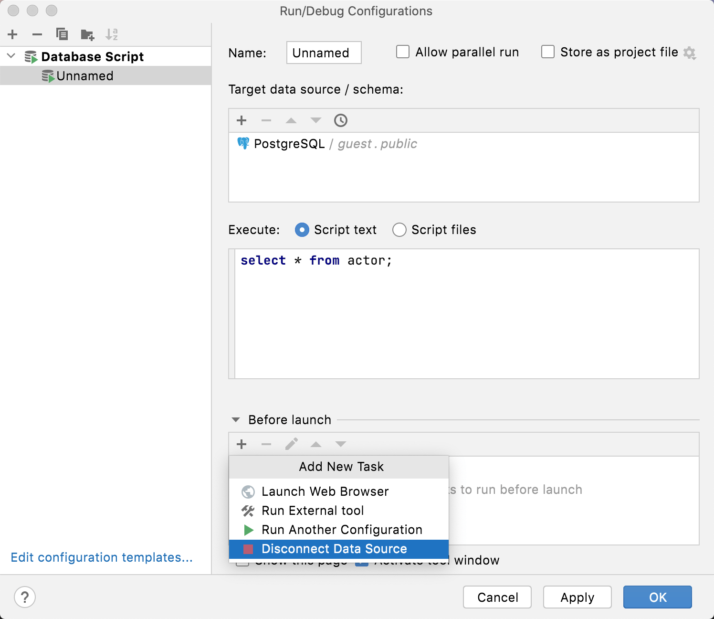714x619 pixels.
Task: Choose Launch Web Browser task
Action: (339, 491)
